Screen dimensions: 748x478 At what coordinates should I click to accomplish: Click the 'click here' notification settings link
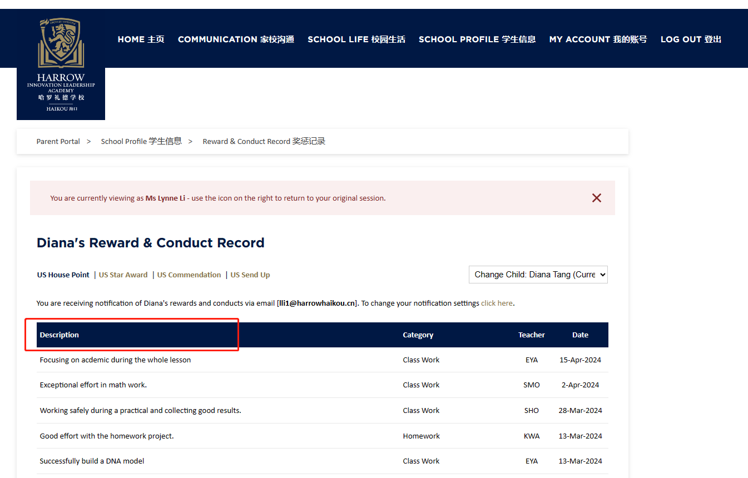point(497,303)
